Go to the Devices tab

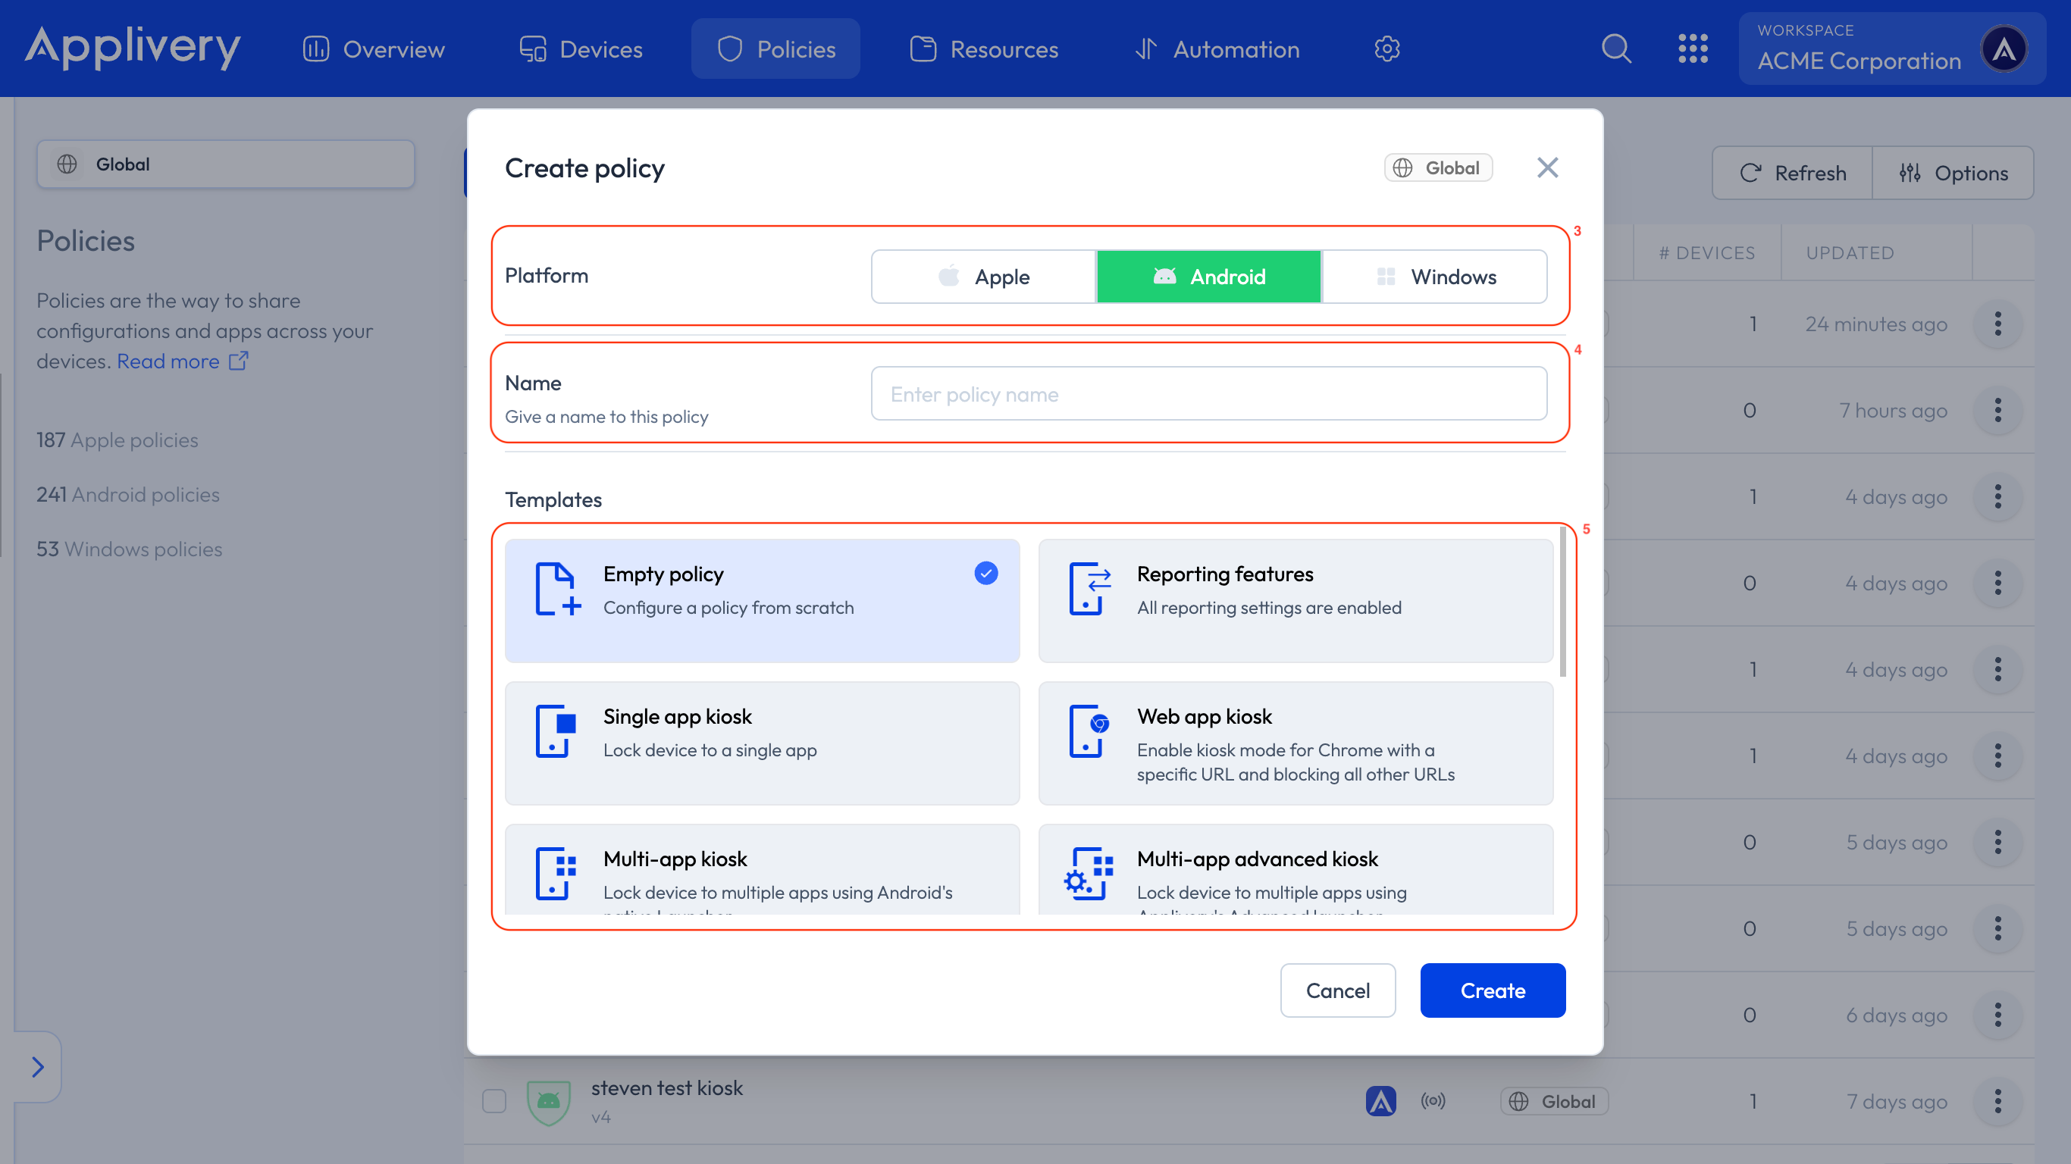[581, 49]
